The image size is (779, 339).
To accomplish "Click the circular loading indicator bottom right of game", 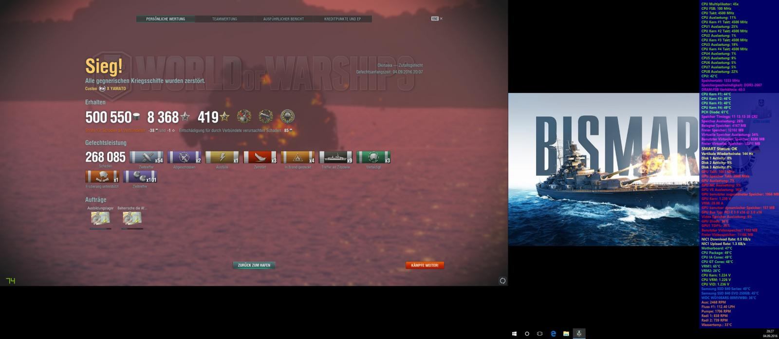I will pos(502,281).
